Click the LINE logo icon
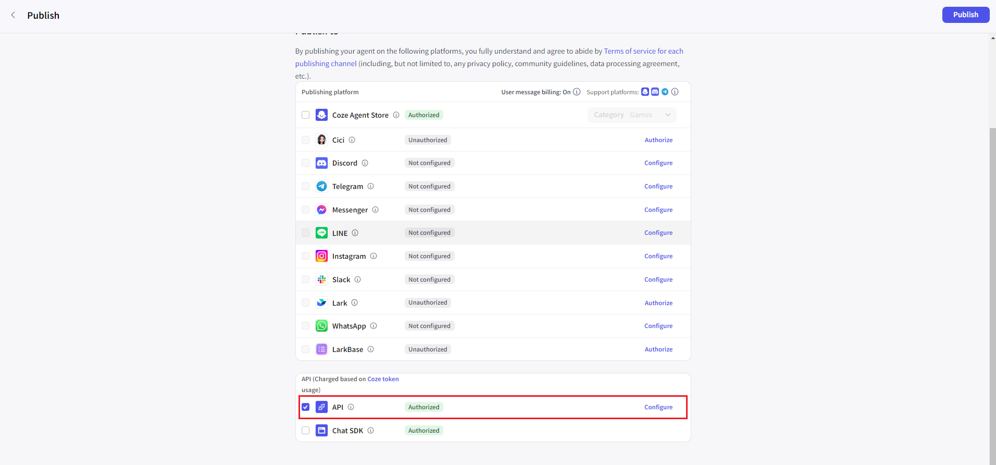The image size is (996, 465). coord(322,233)
